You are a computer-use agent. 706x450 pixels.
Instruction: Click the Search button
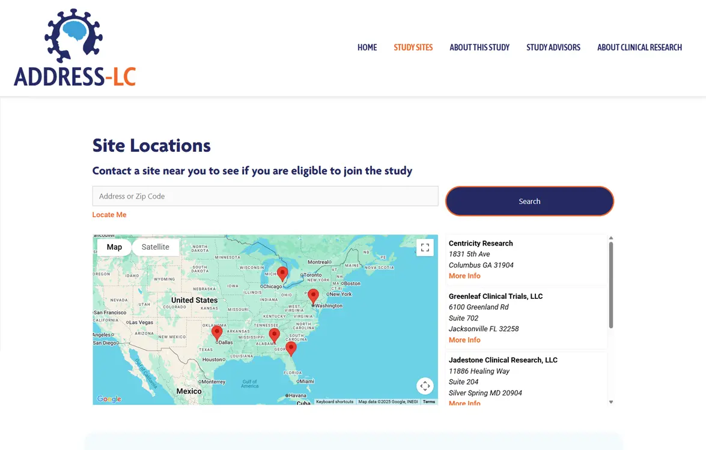tap(529, 201)
